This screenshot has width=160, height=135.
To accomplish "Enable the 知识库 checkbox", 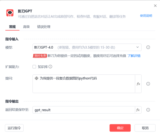I will tap(34, 67).
